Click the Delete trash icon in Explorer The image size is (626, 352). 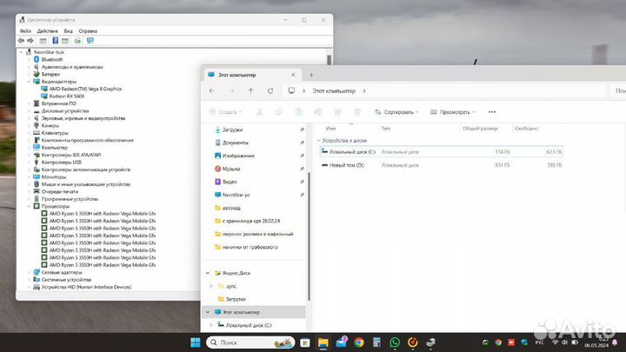pos(357,112)
